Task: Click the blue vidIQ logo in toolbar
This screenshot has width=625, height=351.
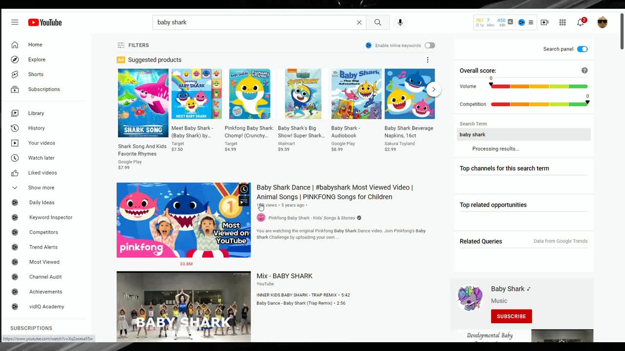Action: point(521,22)
